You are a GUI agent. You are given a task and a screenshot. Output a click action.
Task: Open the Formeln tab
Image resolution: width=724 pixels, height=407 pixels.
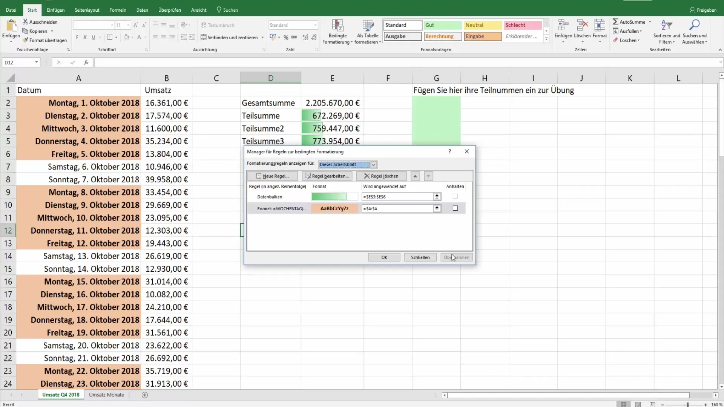tap(118, 10)
